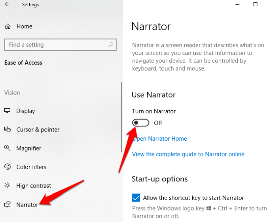Click the Display monitor icon
The image size is (269, 222).
pyautogui.click(x=8, y=111)
